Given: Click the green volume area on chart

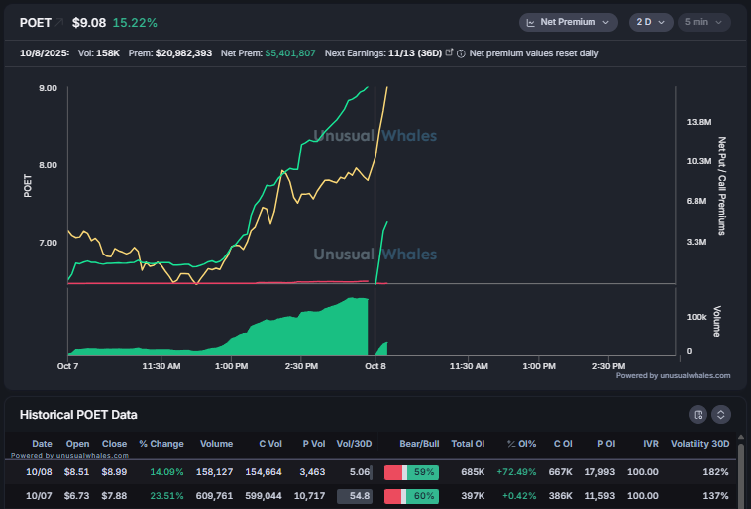Looking at the screenshot, I should pyautogui.click(x=307, y=335).
